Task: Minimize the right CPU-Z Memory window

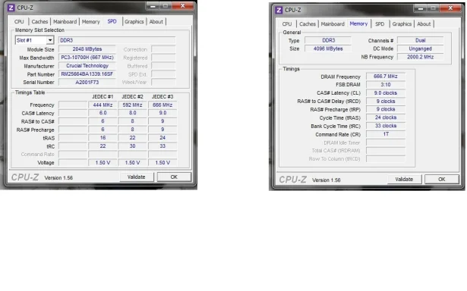Action: pyautogui.click(x=420, y=8)
